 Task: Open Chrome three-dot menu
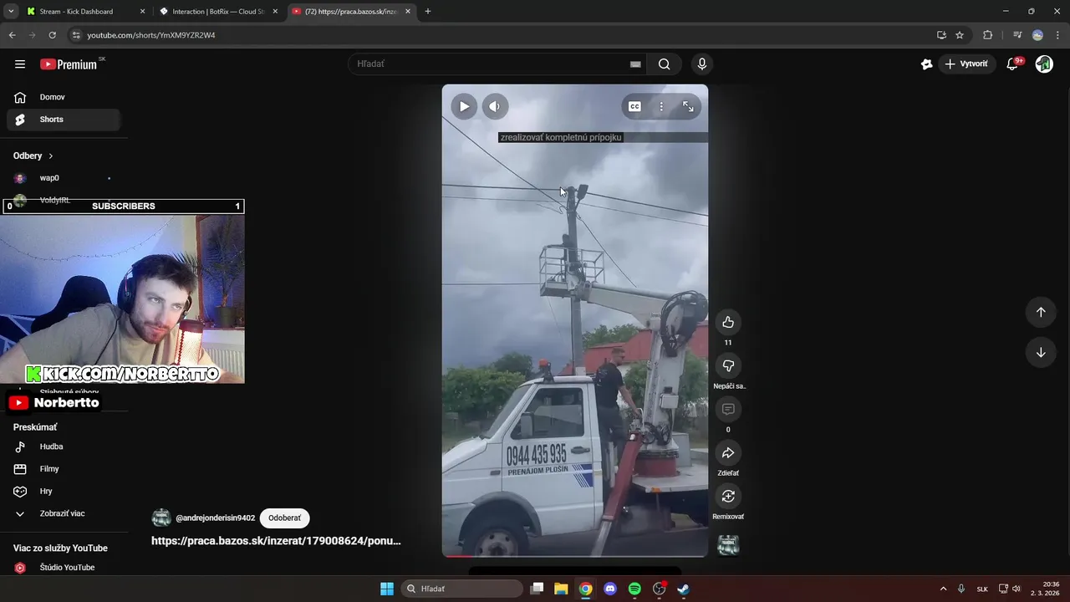1057,35
